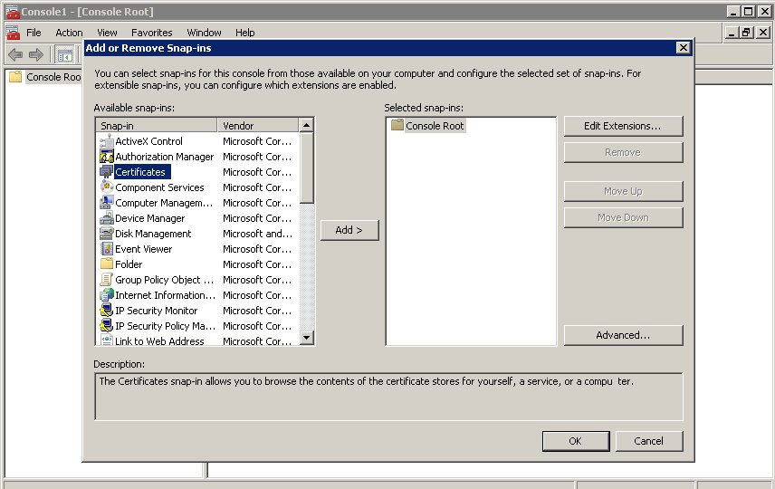Sort list by Vendor column header
This screenshot has height=489, width=775.
tap(257, 126)
